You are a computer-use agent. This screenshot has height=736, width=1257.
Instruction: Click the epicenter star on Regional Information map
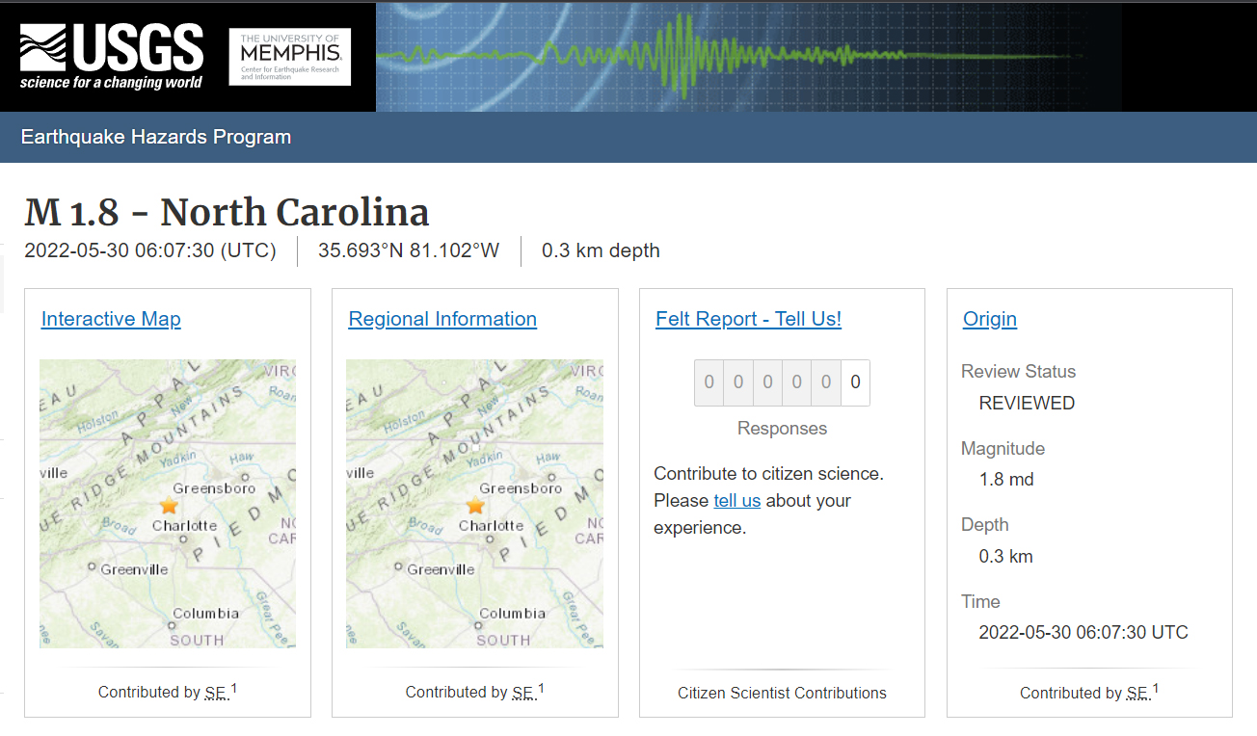coord(475,505)
